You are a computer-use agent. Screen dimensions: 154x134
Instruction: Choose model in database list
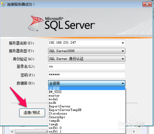tap(87, 99)
